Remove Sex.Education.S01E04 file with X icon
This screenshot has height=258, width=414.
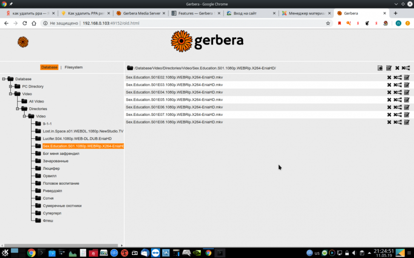389,93
